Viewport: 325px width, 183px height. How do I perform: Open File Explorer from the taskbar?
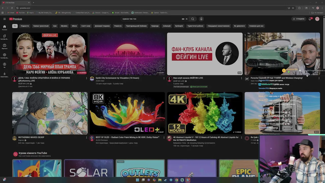click(160, 180)
